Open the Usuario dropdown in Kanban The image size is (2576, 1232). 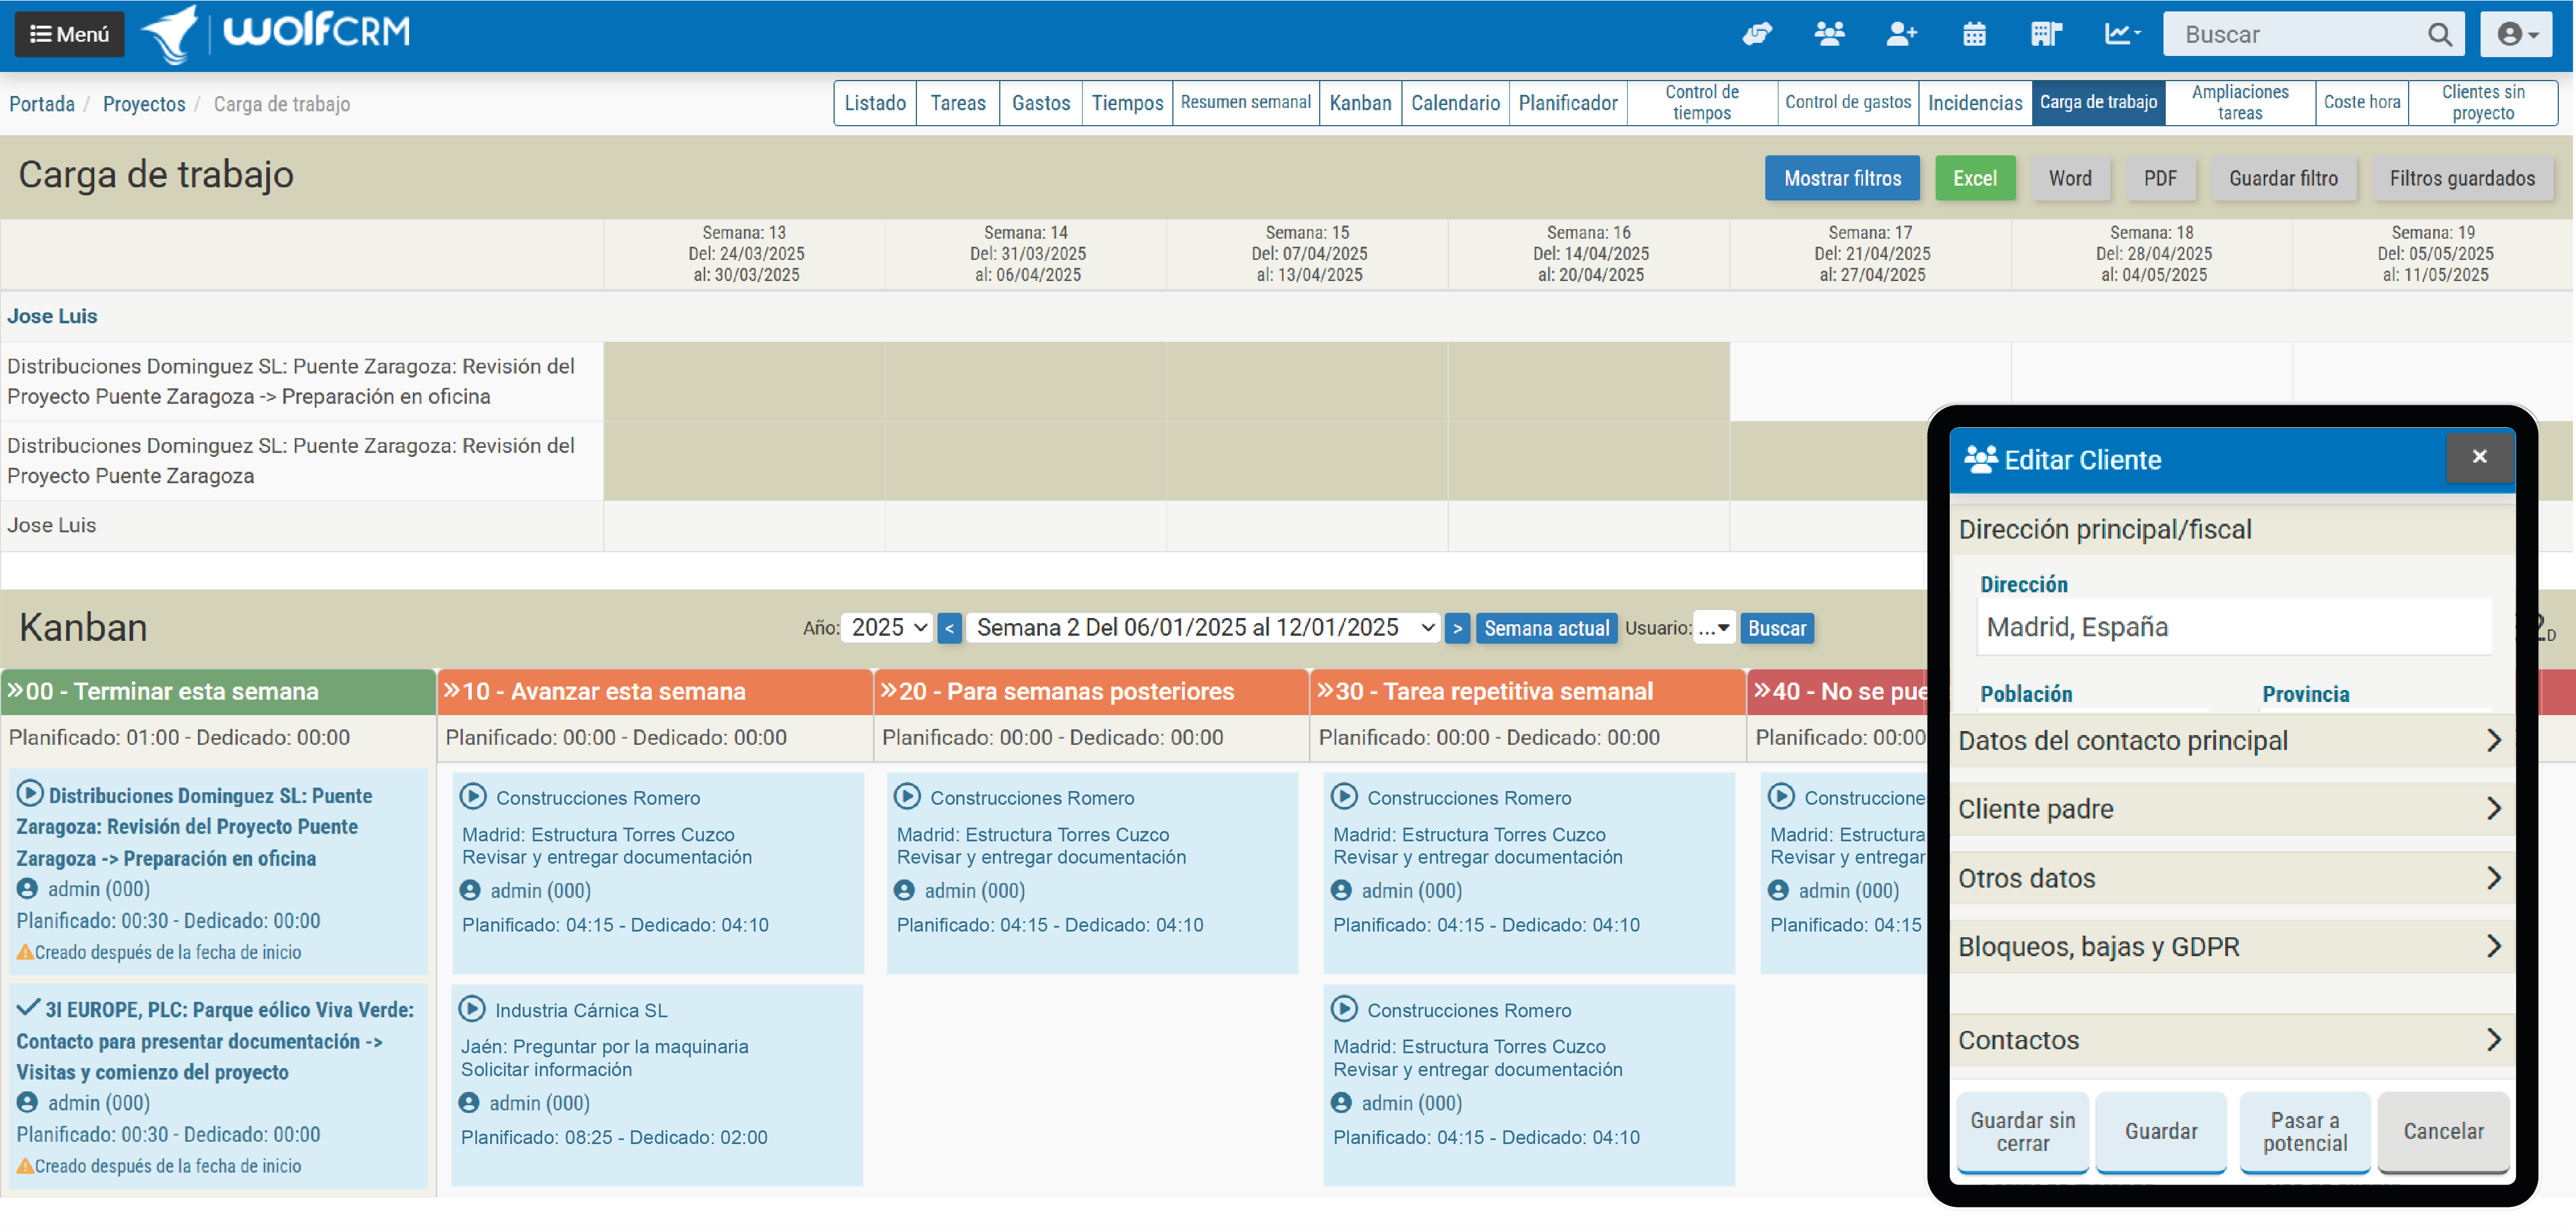(x=1714, y=628)
